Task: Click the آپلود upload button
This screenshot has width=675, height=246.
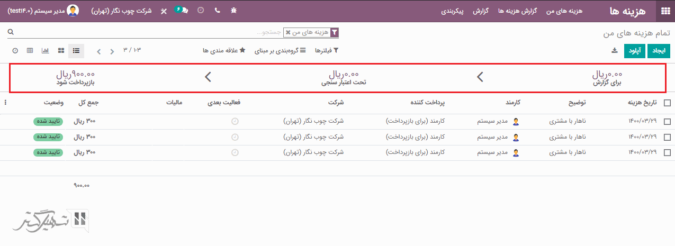Action: point(634,51)
